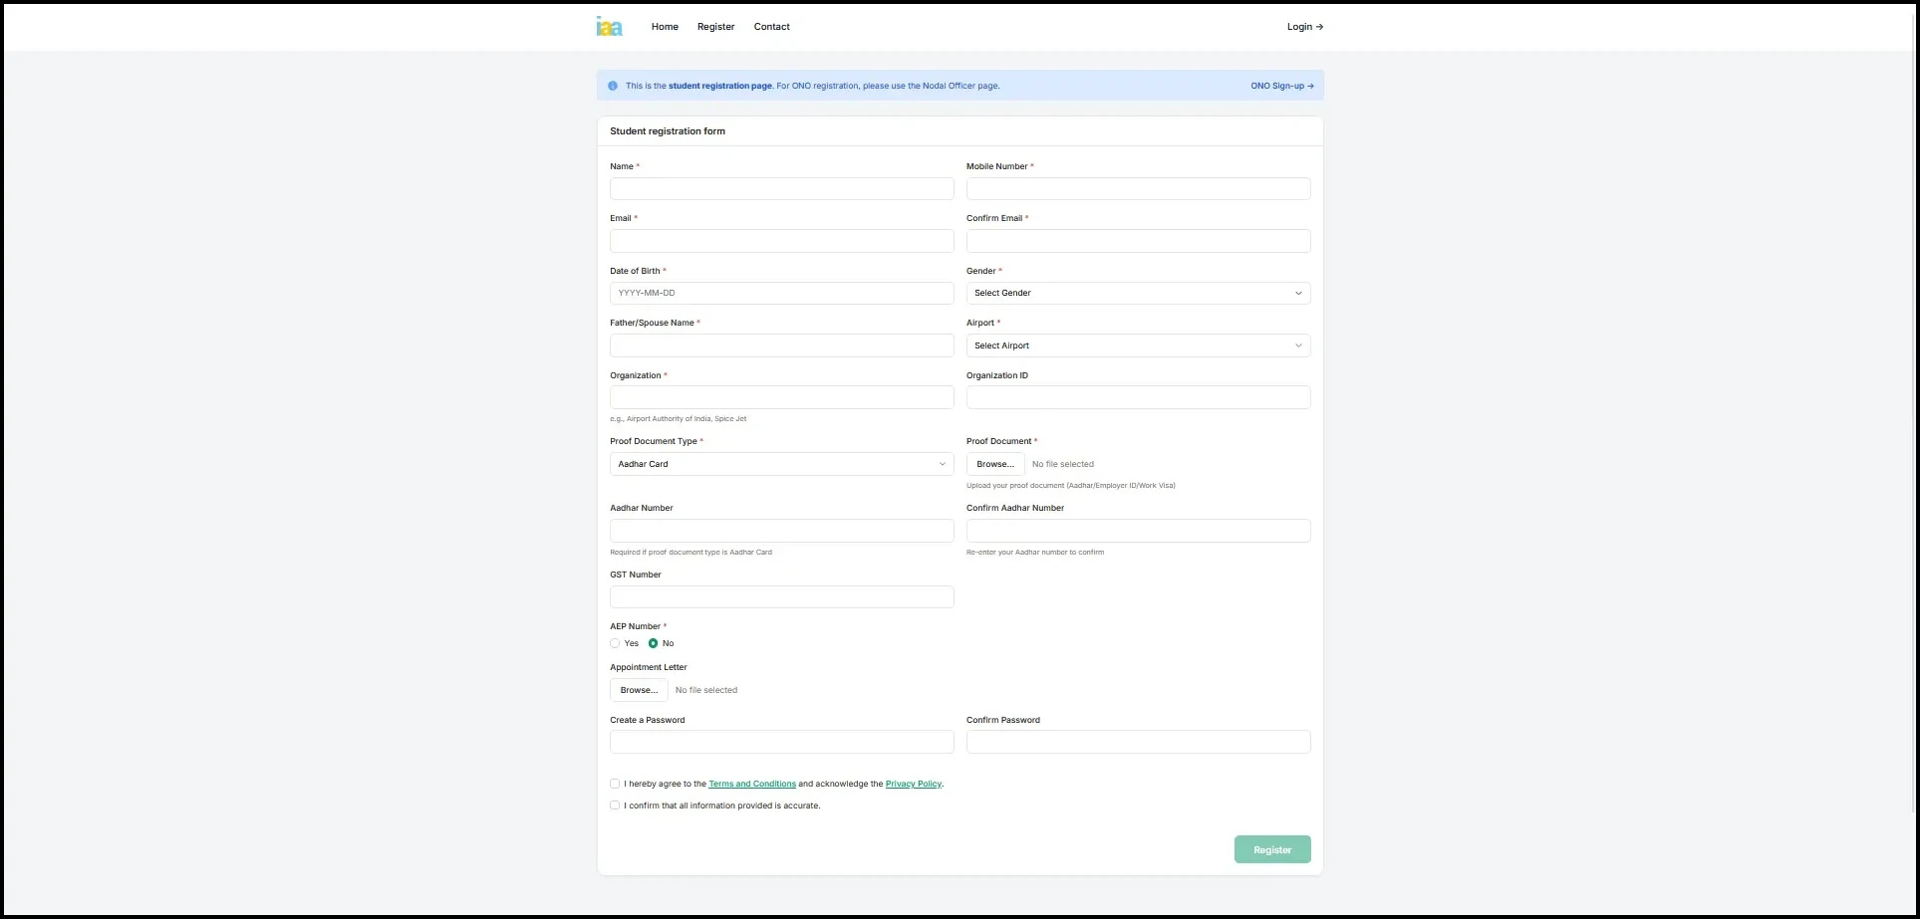Expand Proof Document Type dropdown
This screenshot has height=919, width=1920.
[x=781, y=464]
